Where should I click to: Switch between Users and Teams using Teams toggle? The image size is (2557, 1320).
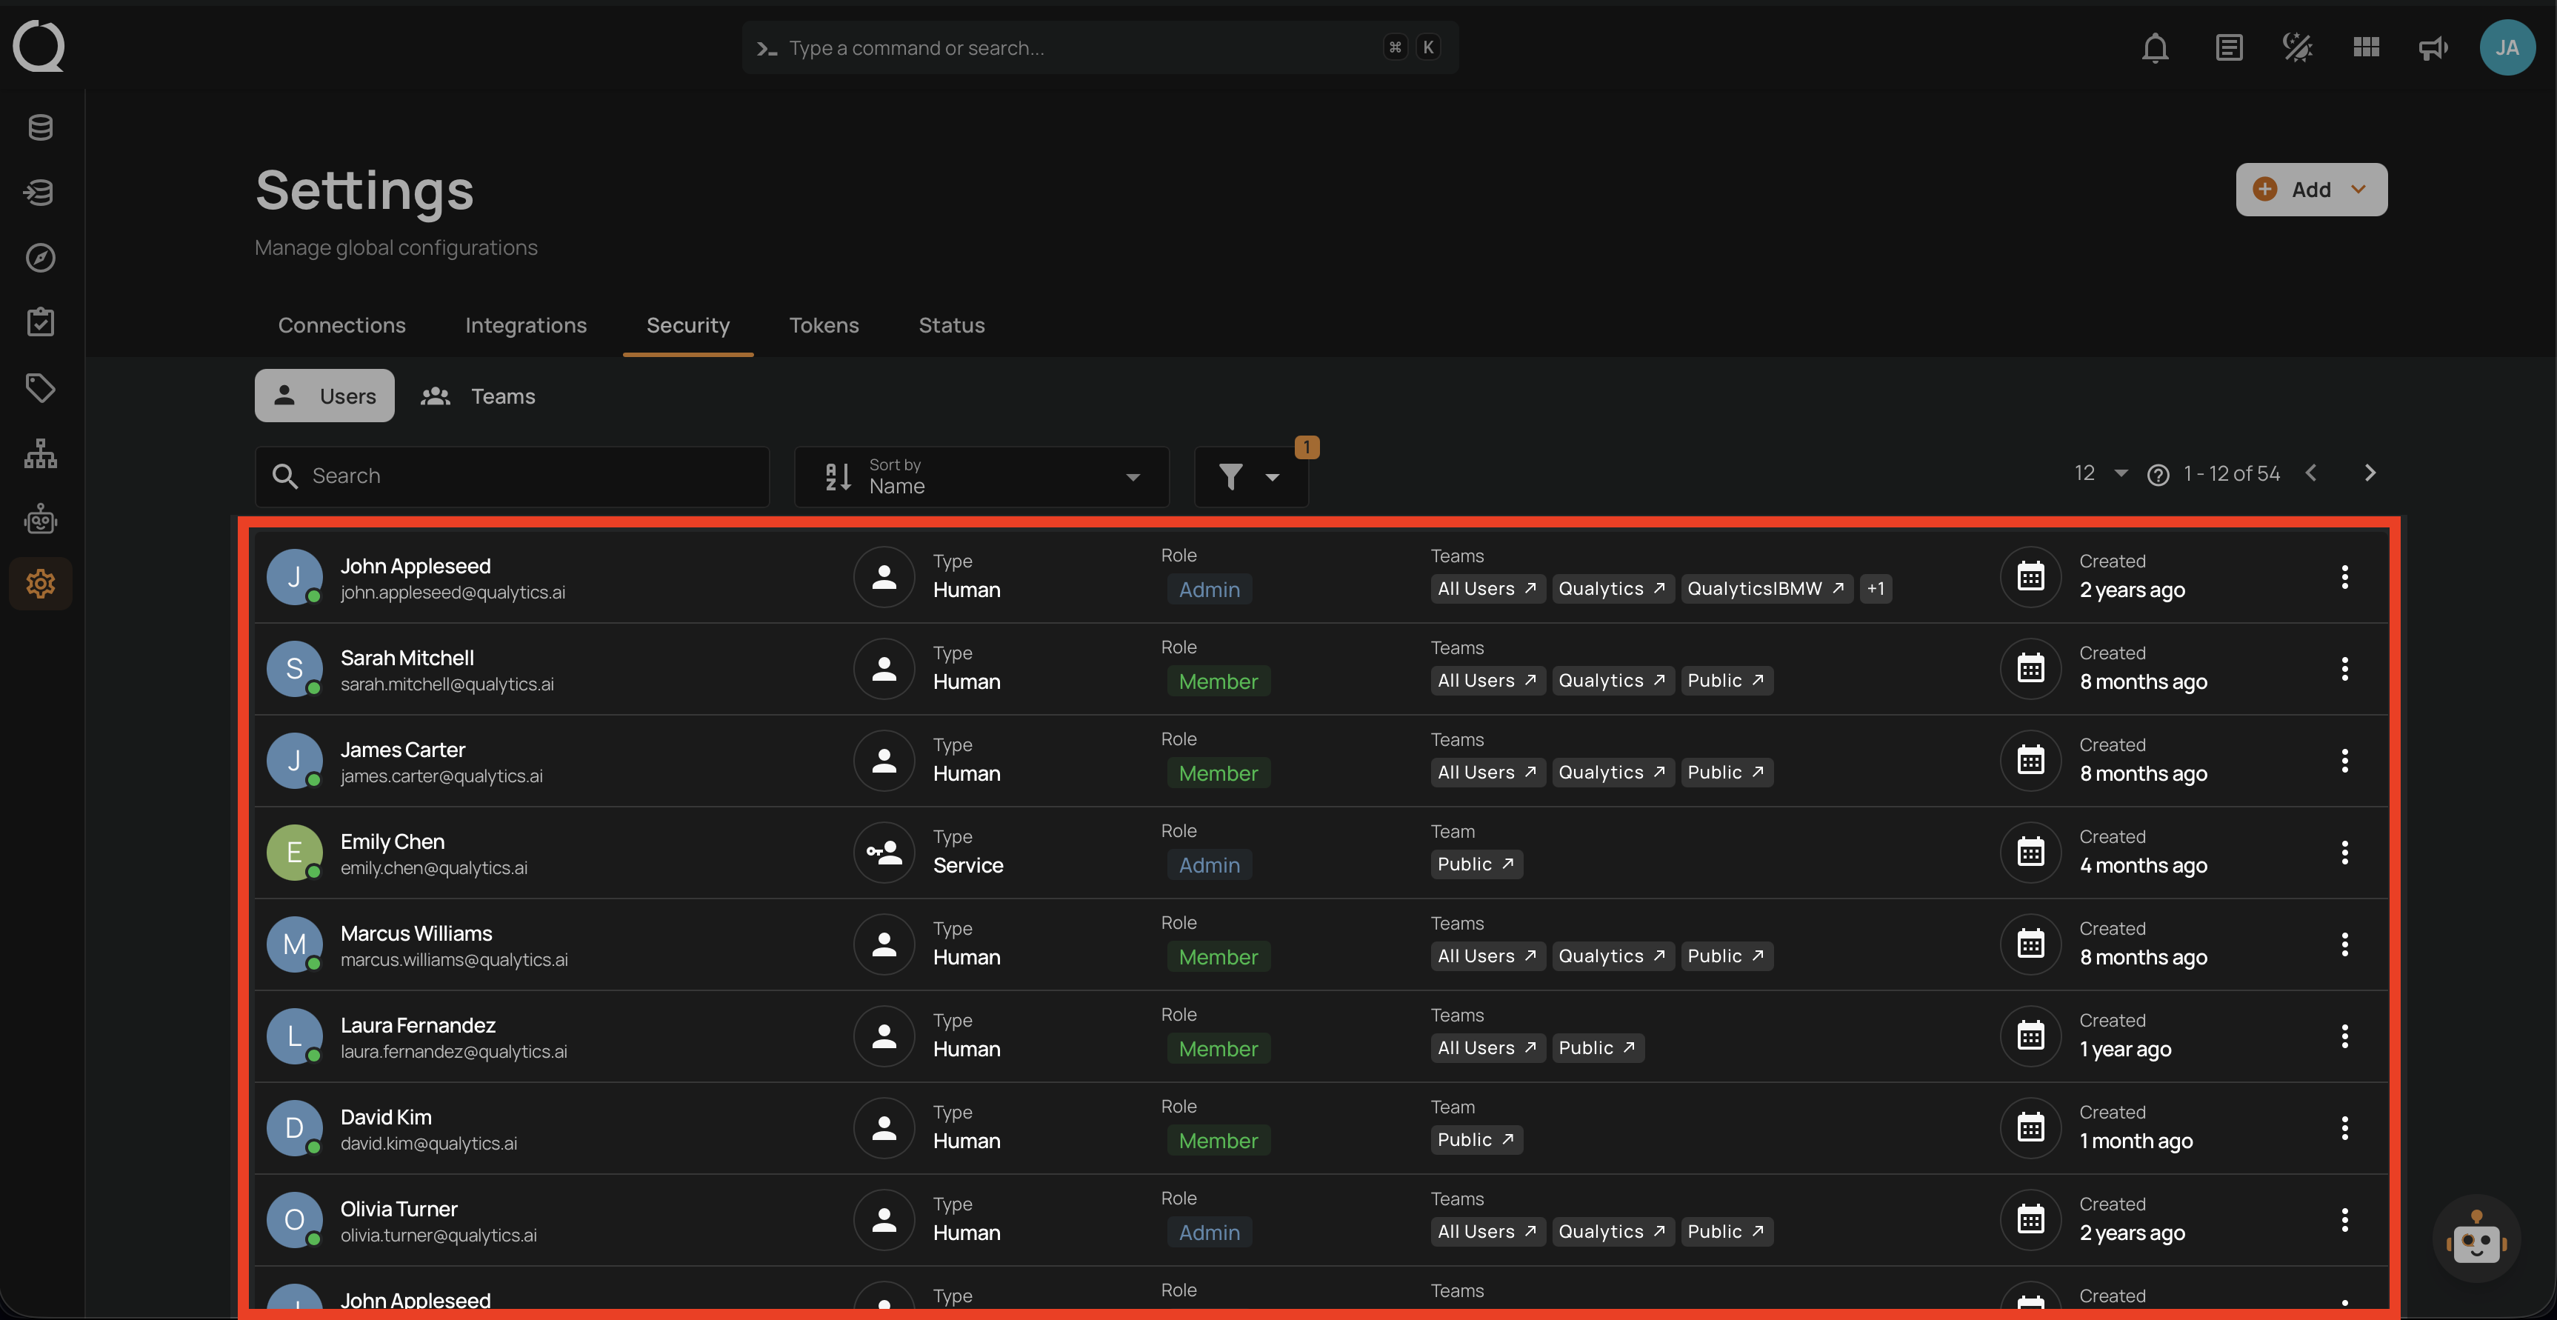click(479, 395)
